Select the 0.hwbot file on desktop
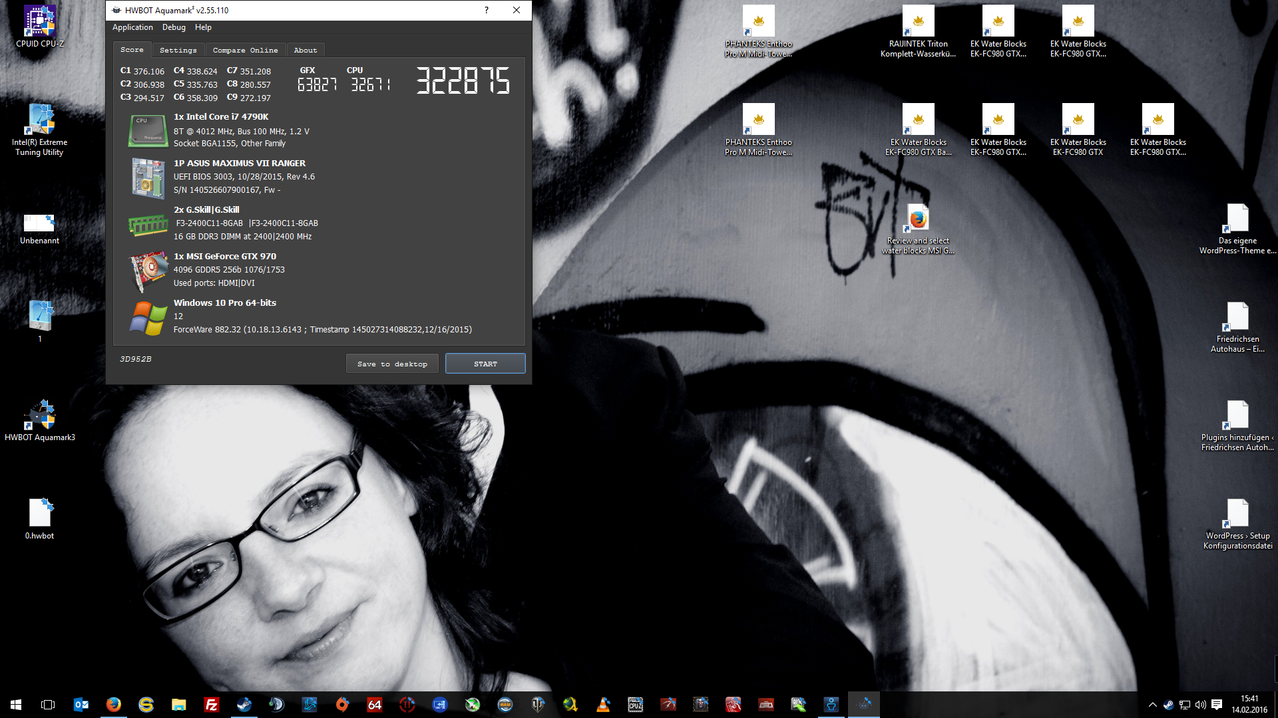 point(40,519)
